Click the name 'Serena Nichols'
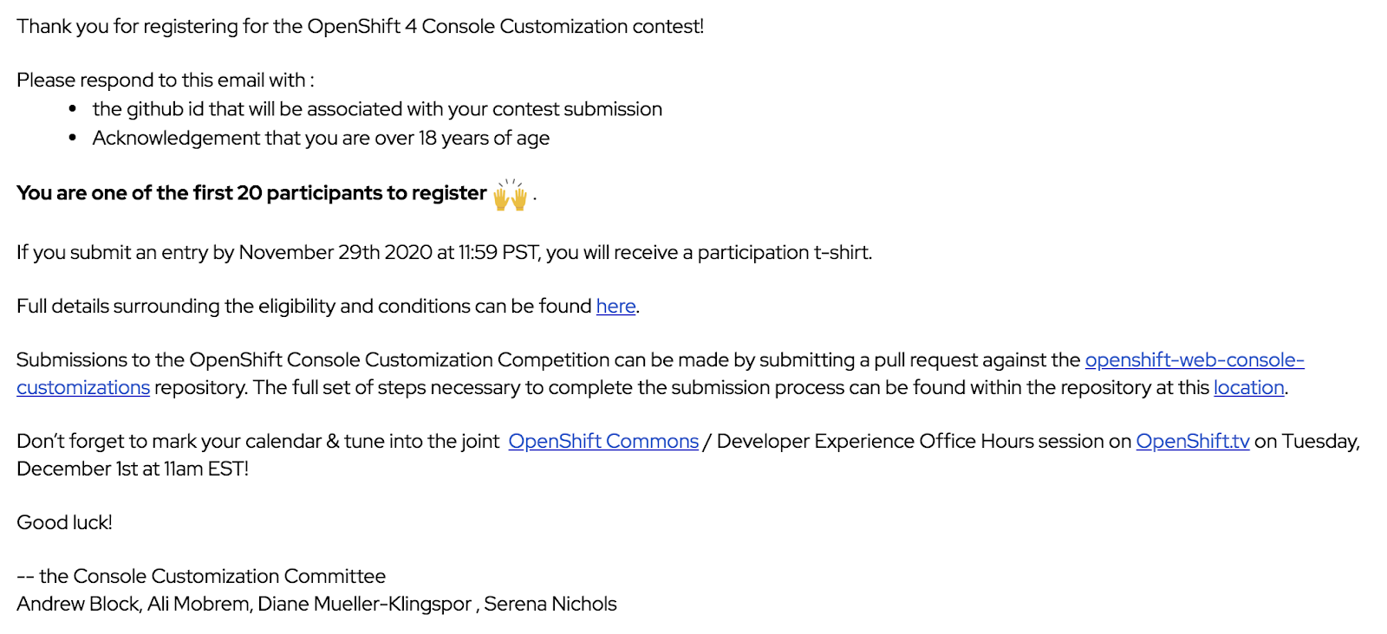Viewport: 1387px width, 634px height. point(550,605)
